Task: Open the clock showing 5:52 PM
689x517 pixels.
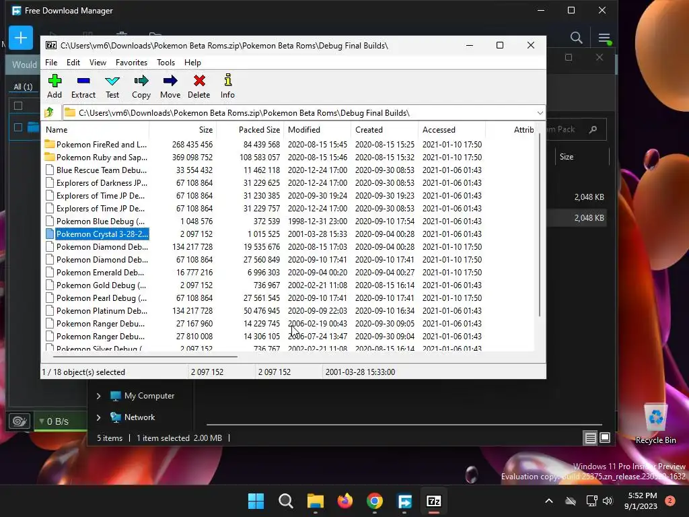Action: pyautogui.click(x=641, y=501)
